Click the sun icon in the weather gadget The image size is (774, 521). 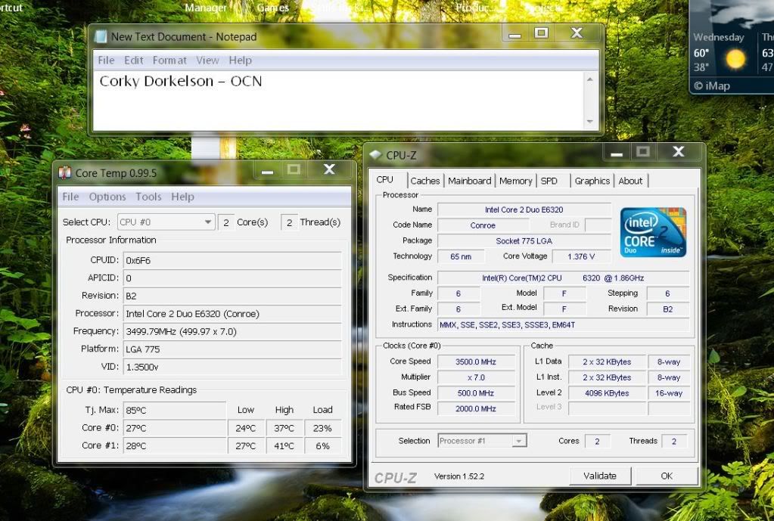pos(735,59)
